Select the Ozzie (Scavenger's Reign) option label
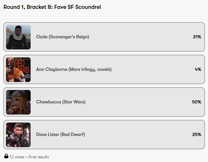 click(63, 37)
